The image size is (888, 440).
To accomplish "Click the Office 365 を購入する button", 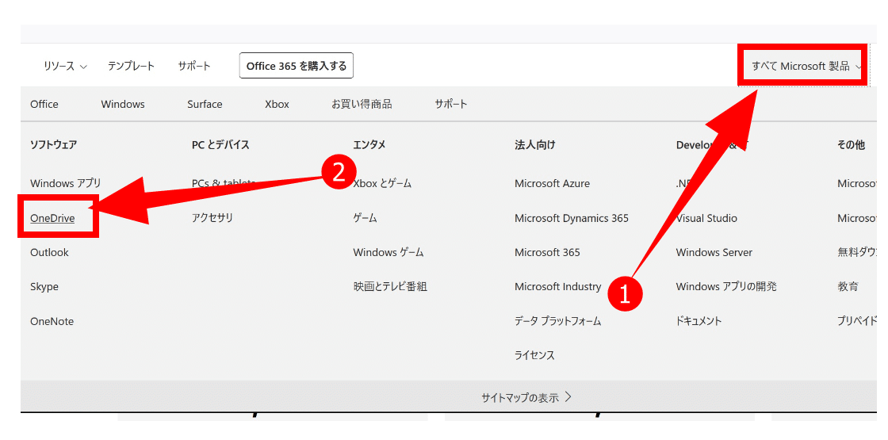I will click(x=297, y=67).
